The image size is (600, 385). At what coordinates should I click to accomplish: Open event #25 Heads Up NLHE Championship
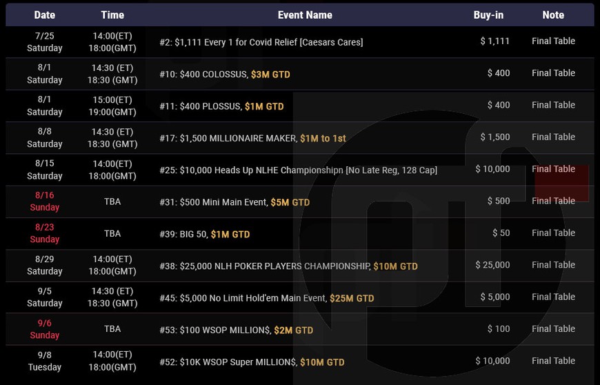[x=298, y=170]
